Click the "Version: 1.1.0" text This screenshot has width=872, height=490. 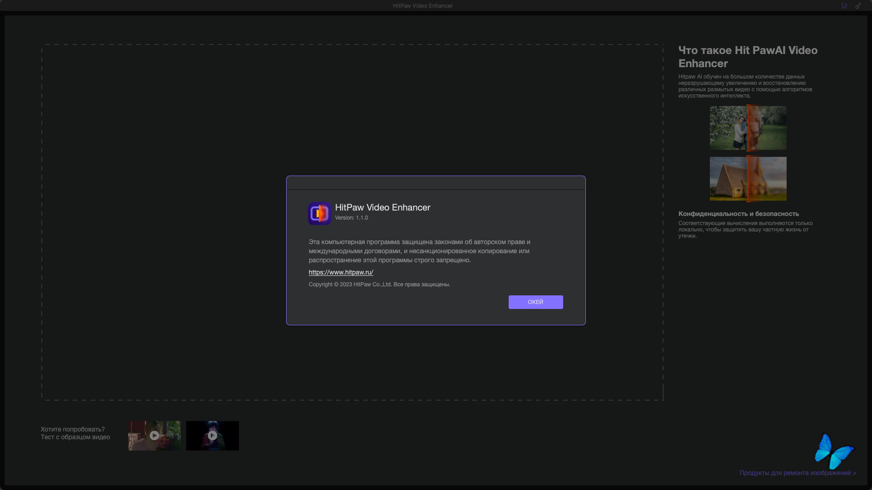[352, 218]
